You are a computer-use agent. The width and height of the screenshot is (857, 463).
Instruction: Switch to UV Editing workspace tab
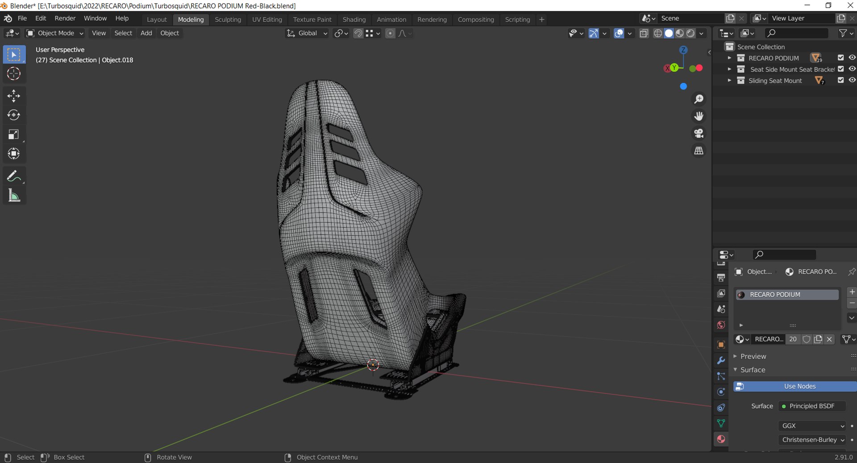click(x=267, y=20)
